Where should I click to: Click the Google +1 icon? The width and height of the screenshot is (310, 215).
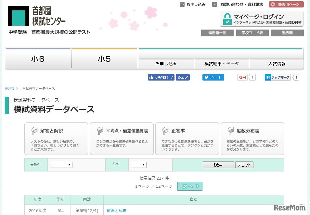(x=242, y=77)
